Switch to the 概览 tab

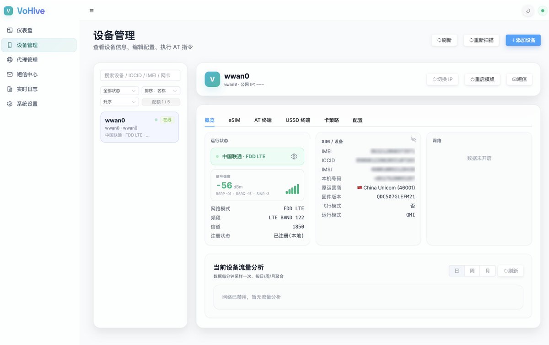210,120
